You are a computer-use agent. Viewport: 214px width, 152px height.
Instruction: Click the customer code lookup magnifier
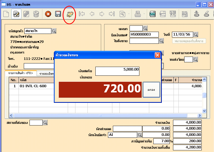tap(54, 31)
